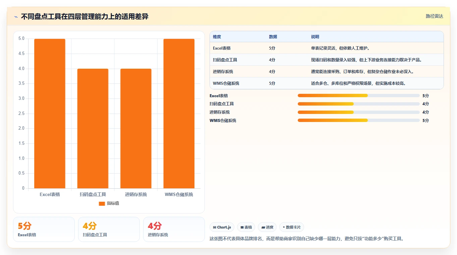This screenshot has width=457, height=255.
Task: Click the WMS仓储系统 cell in the table
Action: coord(226,83)
